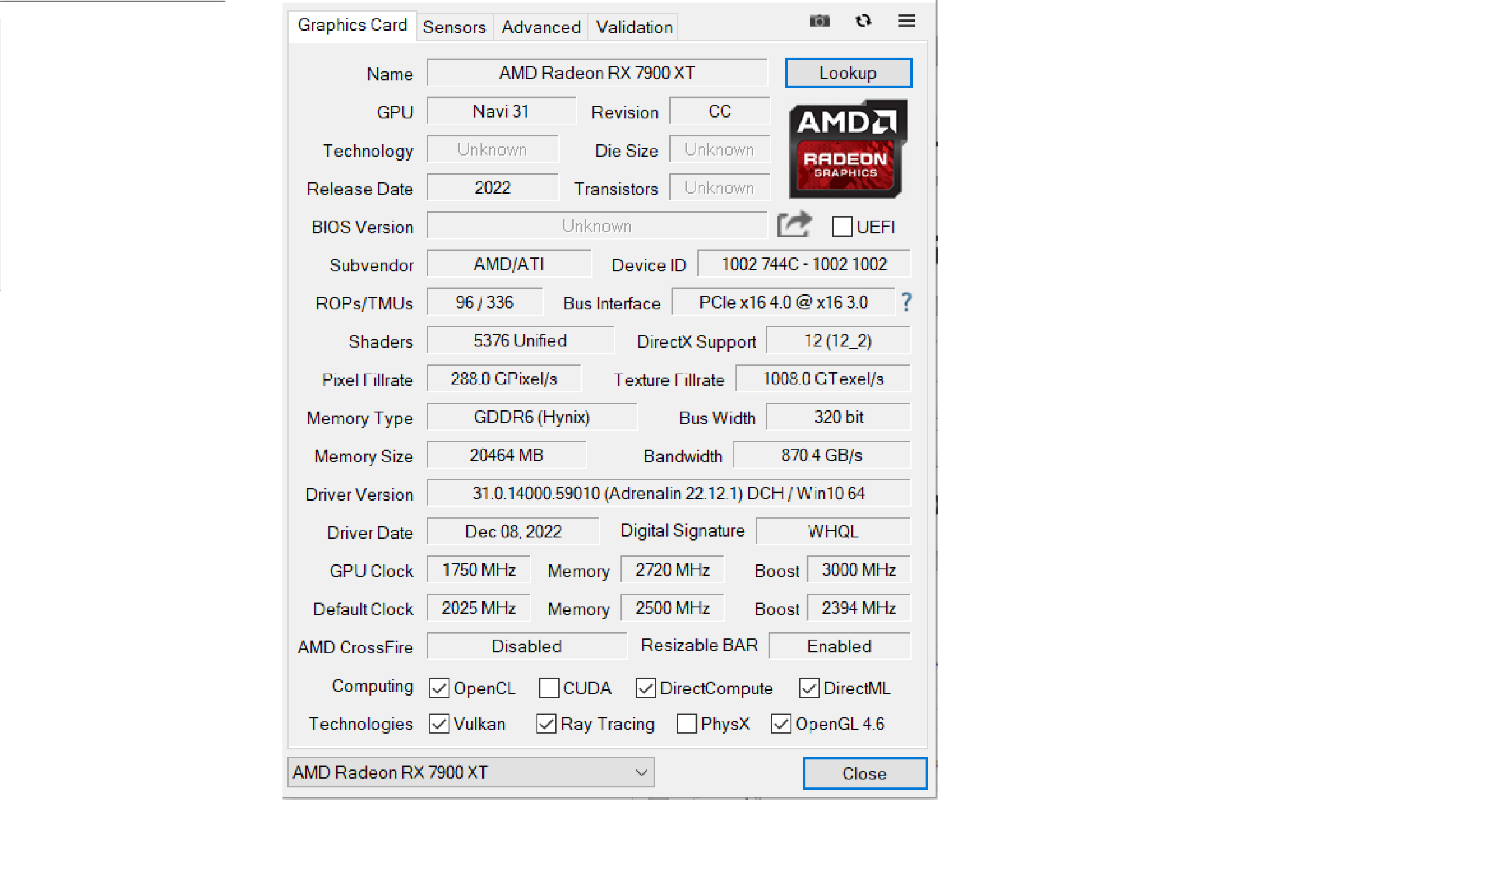Click the Release Date field showing 2022
This screenshot has height=887, width=1504.
click(493, 188)
